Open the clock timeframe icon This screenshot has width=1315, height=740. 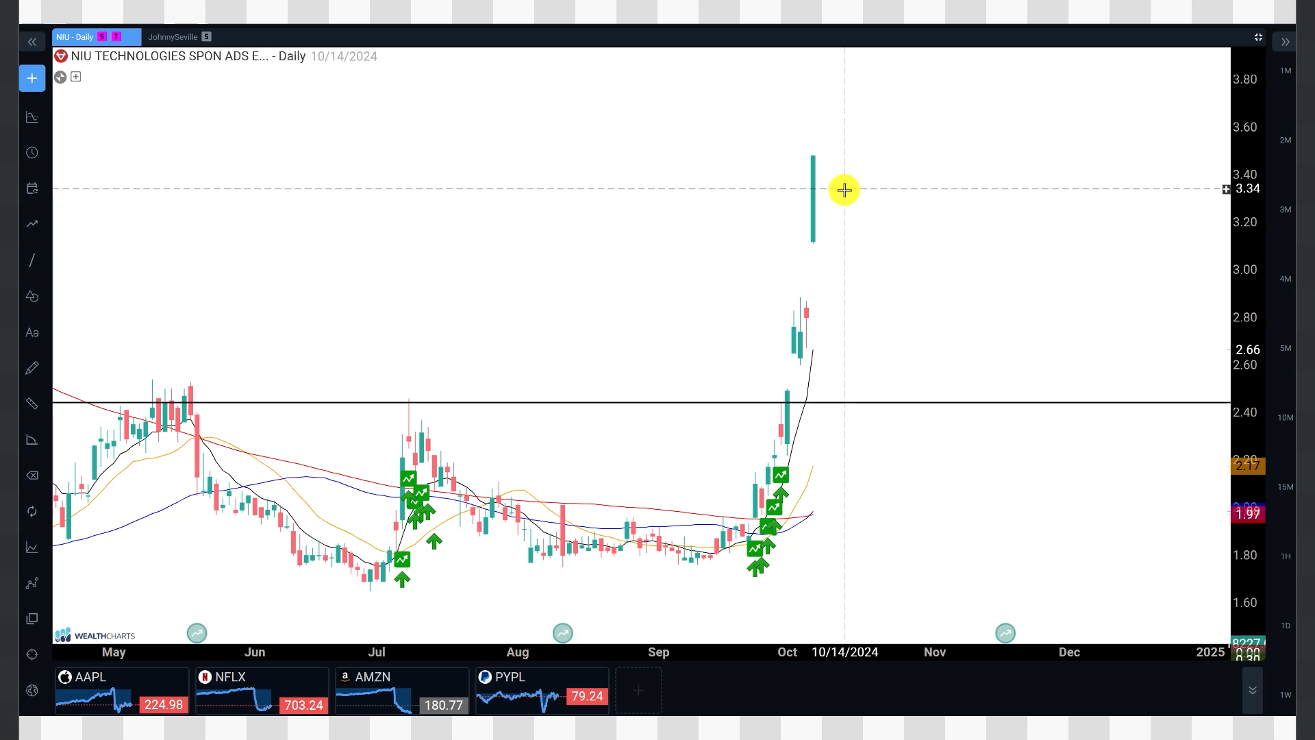pyautogui.click(x=32, y=153)
